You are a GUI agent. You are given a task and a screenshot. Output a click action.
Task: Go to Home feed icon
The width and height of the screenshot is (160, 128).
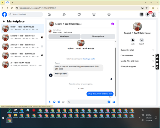pos(49,14)
